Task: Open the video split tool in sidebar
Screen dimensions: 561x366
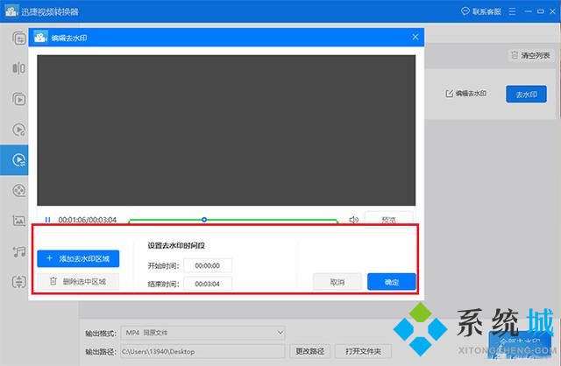Action: tap(18, 68)
